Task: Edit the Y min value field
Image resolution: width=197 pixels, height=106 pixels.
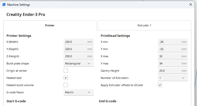Action: point(173,49)
